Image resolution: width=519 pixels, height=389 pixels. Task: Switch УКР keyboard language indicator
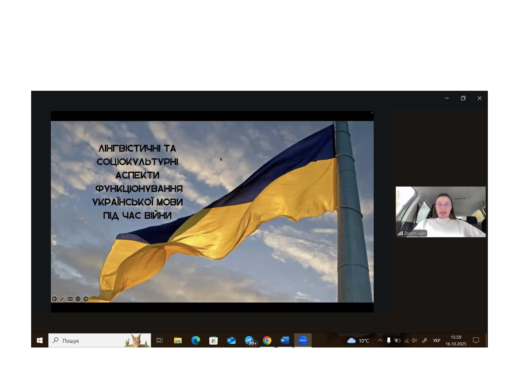coord(436,341)
